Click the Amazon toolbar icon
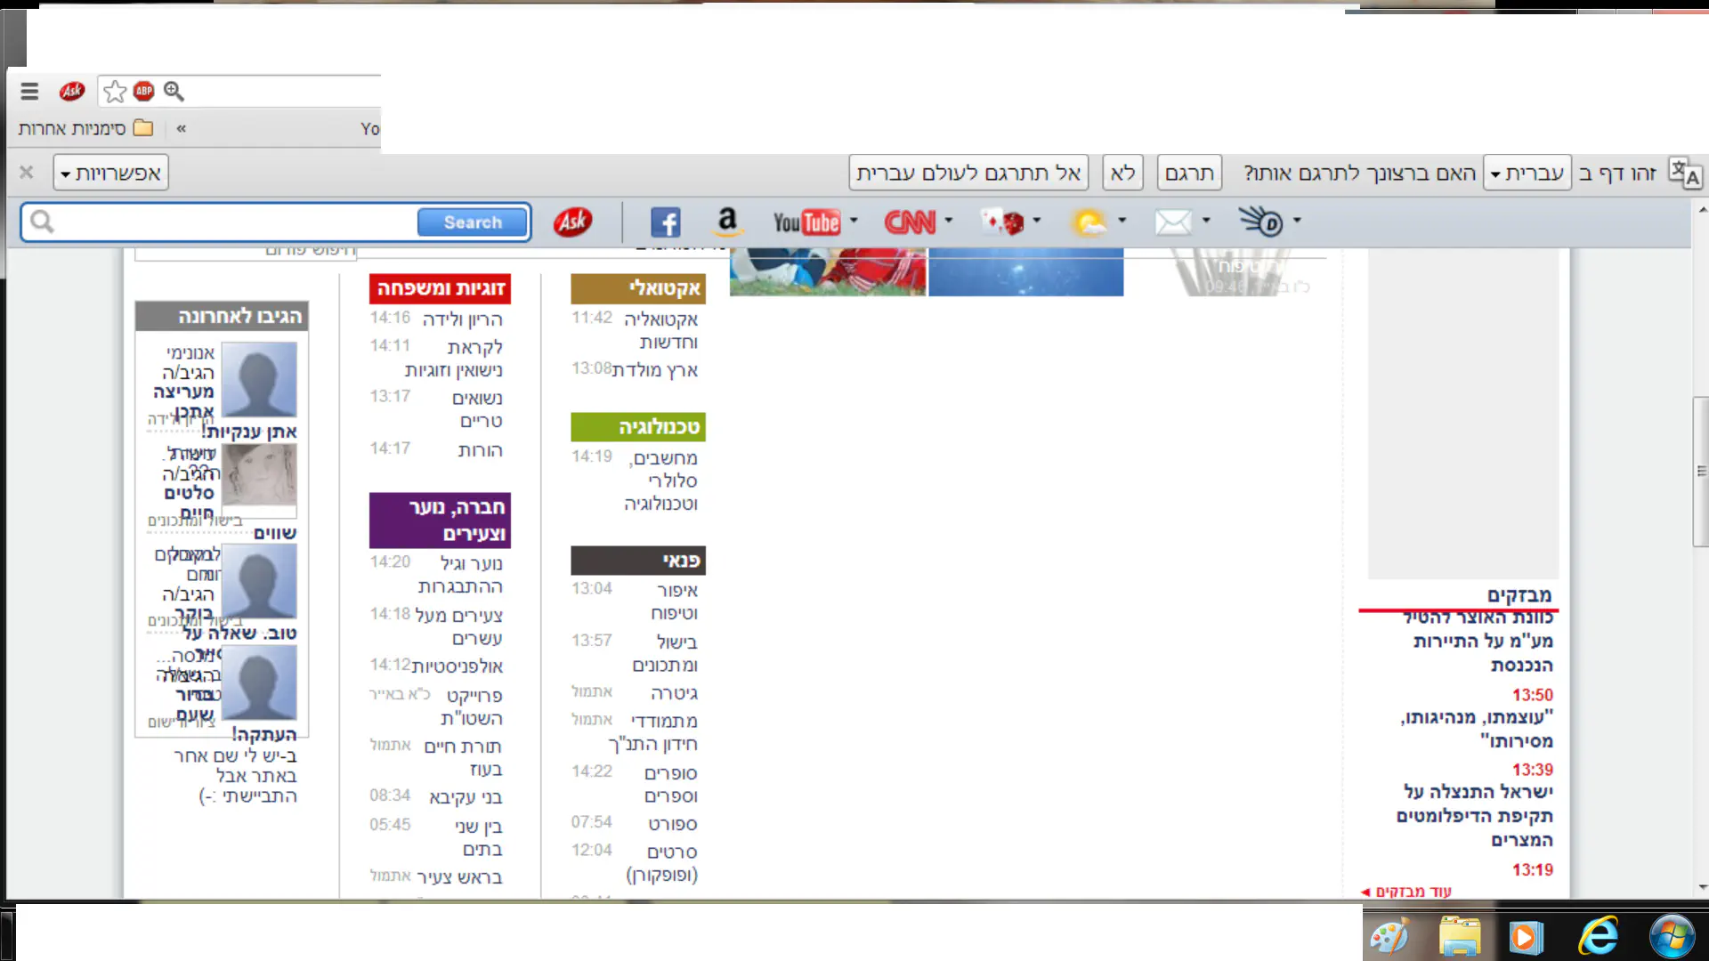This screenshot has height=961, width=1709. point(727,221)
